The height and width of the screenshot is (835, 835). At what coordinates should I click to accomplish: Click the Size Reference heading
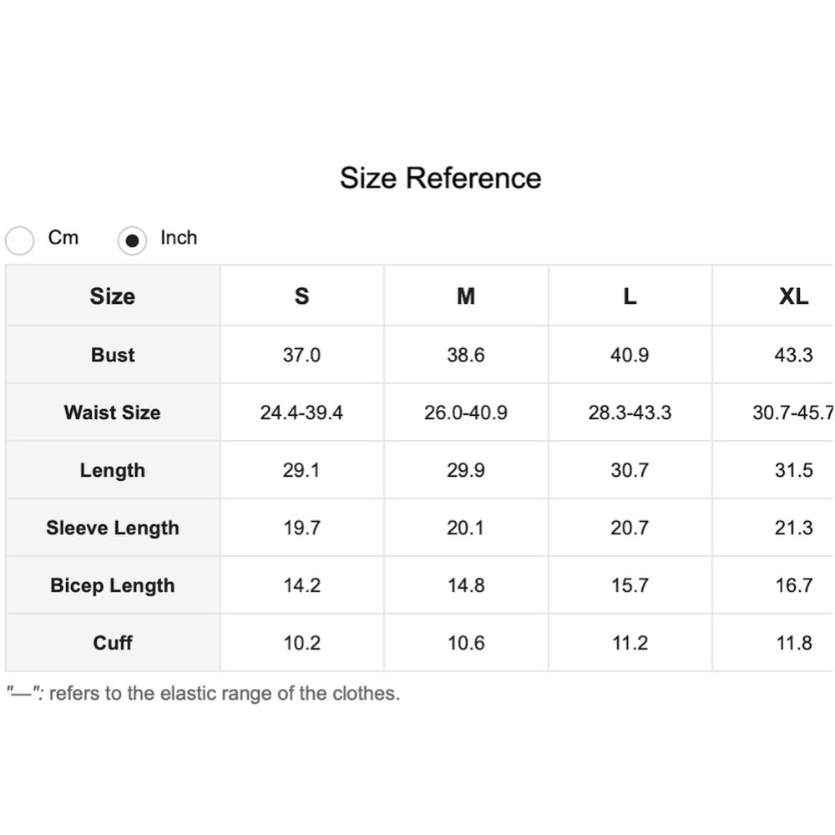440,178
